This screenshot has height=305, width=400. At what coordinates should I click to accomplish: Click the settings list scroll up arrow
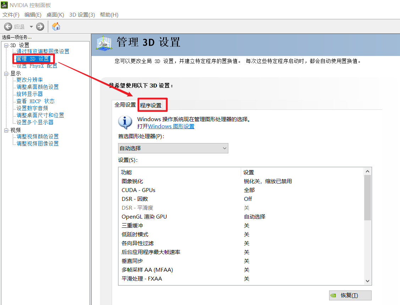[x=367, y=171]
